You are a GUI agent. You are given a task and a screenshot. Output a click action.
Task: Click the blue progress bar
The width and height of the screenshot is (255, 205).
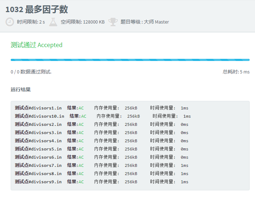[x=130, y=60]
